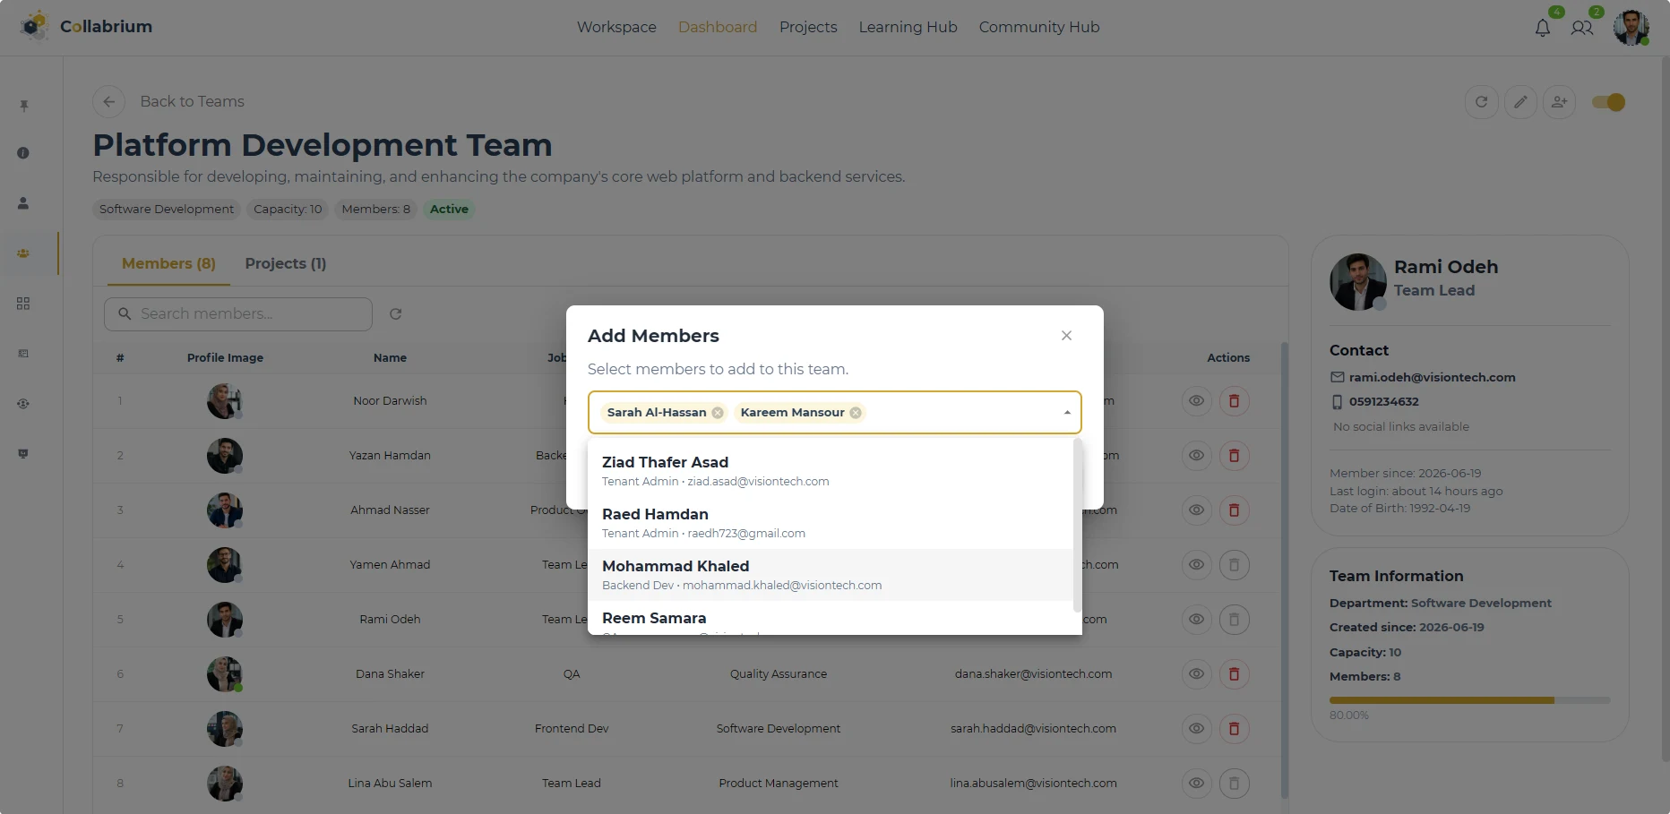Click the members table scrollbar

point(1284,570)
